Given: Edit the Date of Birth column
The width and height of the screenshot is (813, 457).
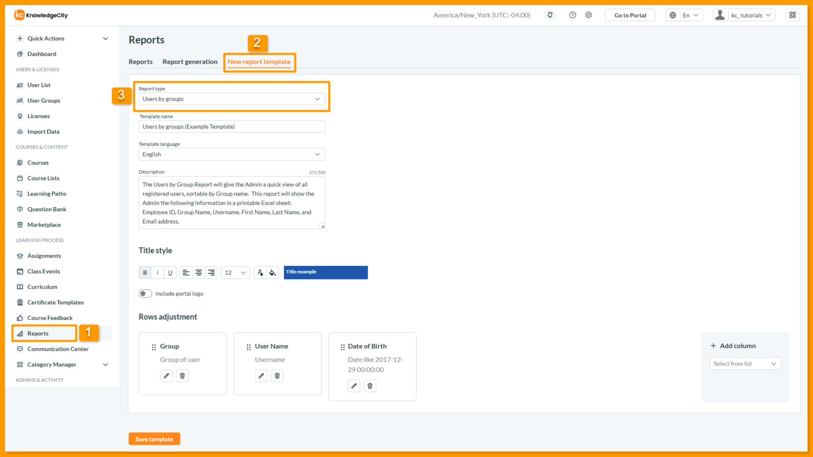Looking at the screenshot, I should pyautogui.click(x=354, y=386).
